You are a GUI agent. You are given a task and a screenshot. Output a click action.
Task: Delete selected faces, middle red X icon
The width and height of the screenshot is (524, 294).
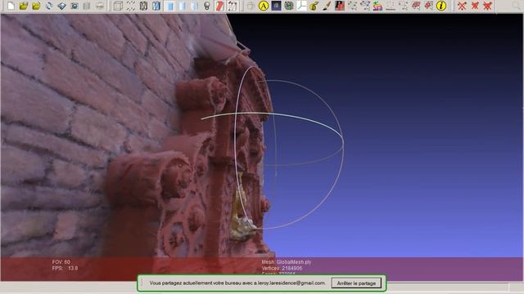click(475, 6)
